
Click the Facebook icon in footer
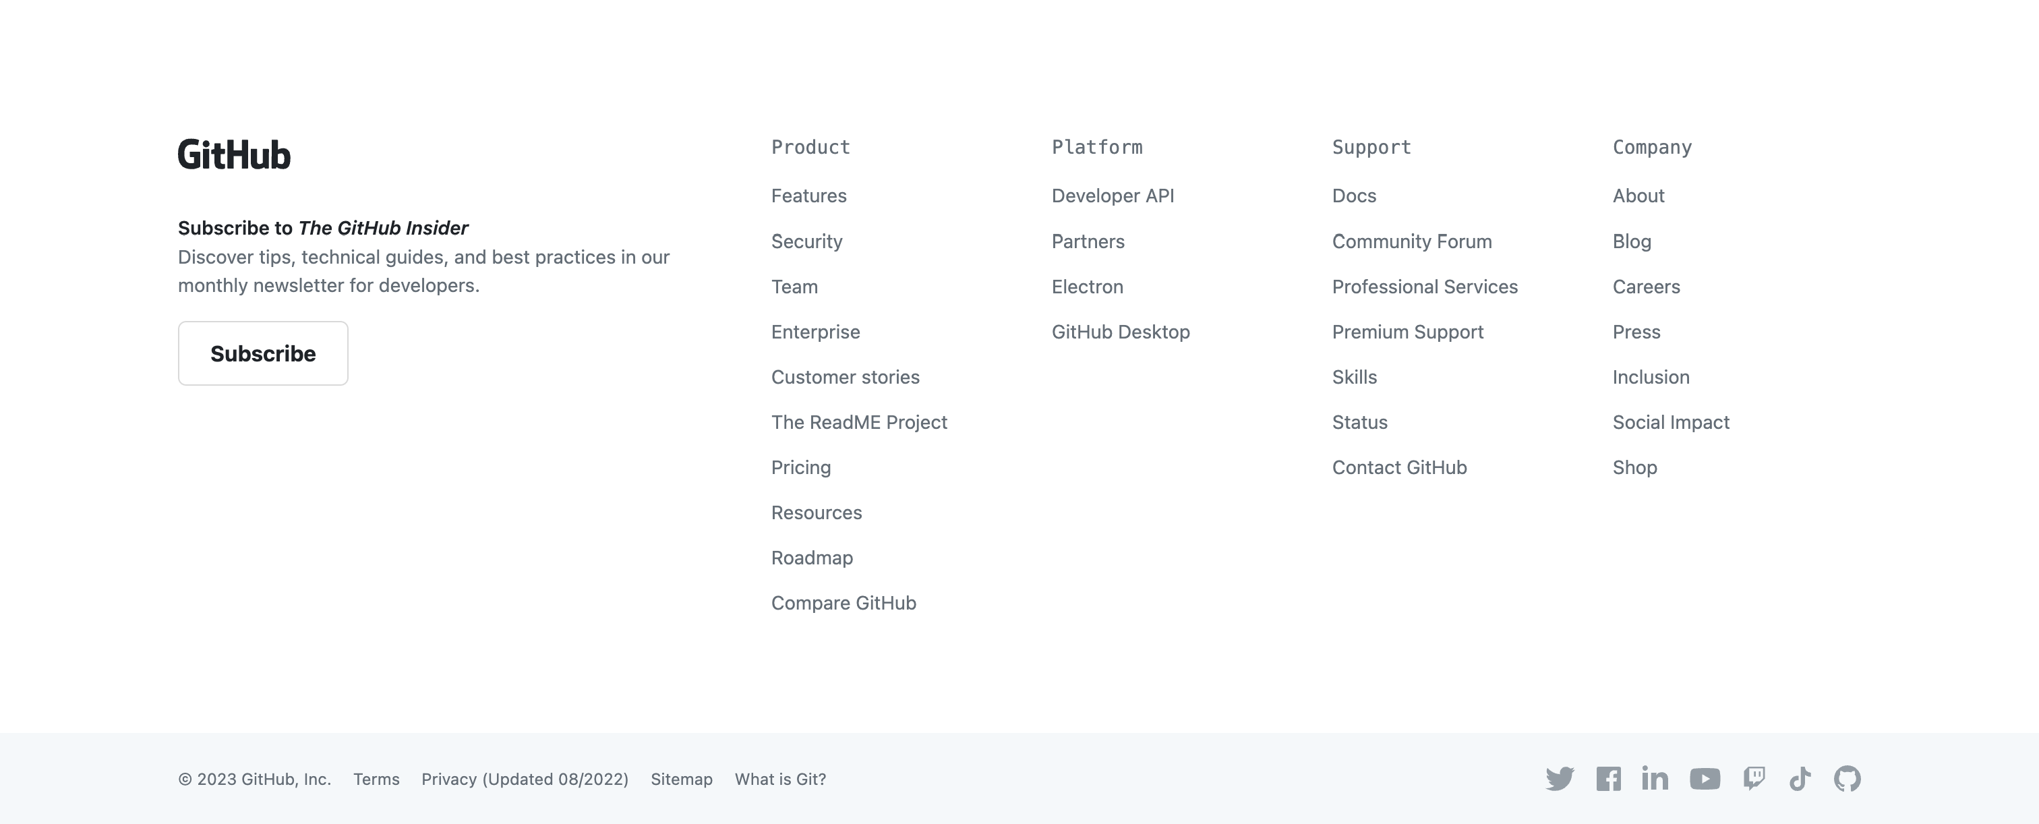1607,779
